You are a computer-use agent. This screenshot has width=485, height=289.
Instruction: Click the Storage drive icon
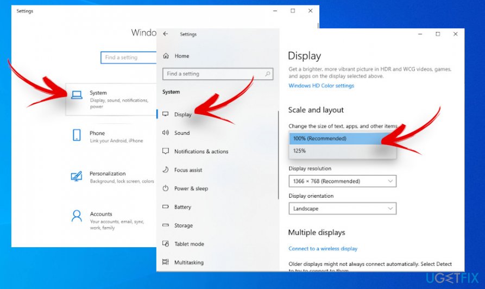[166, 225]
